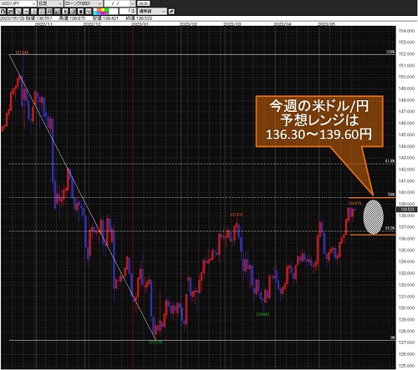Click the 127.219 low price label

coord(155,342)
